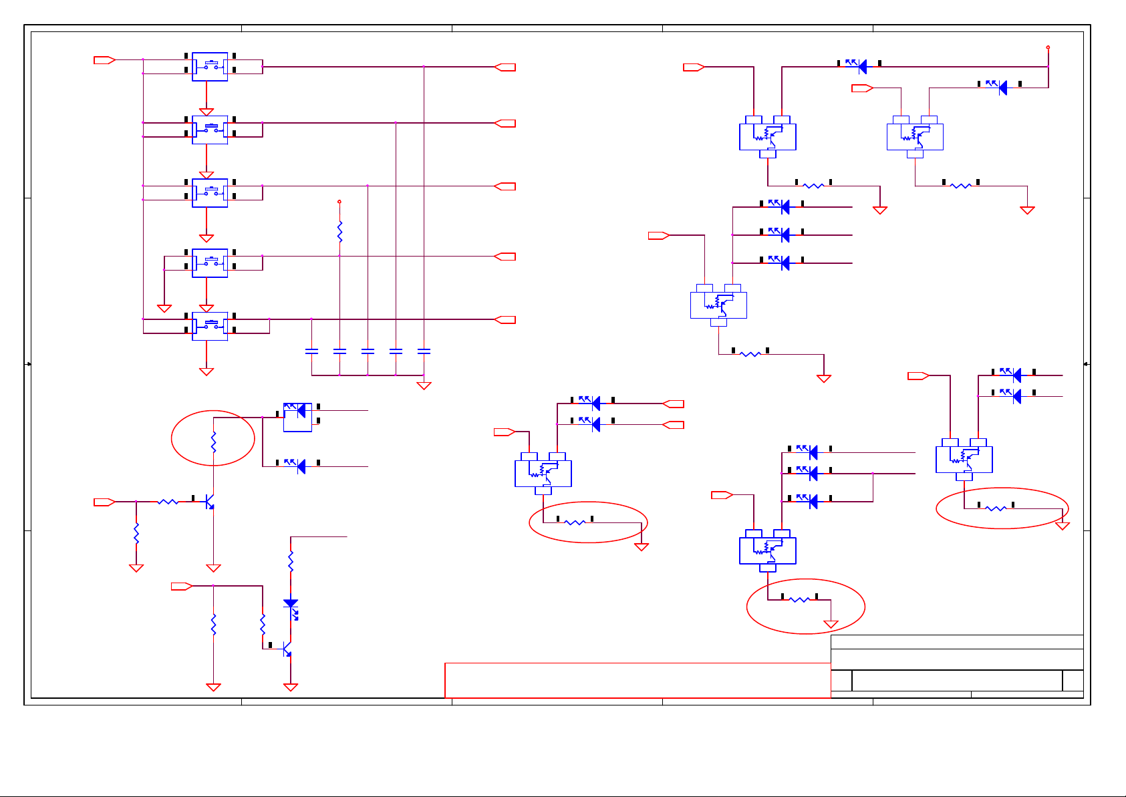Click the power pin circle at top right
Viewport: 1126px width, 797px height.
[1048, 47]
